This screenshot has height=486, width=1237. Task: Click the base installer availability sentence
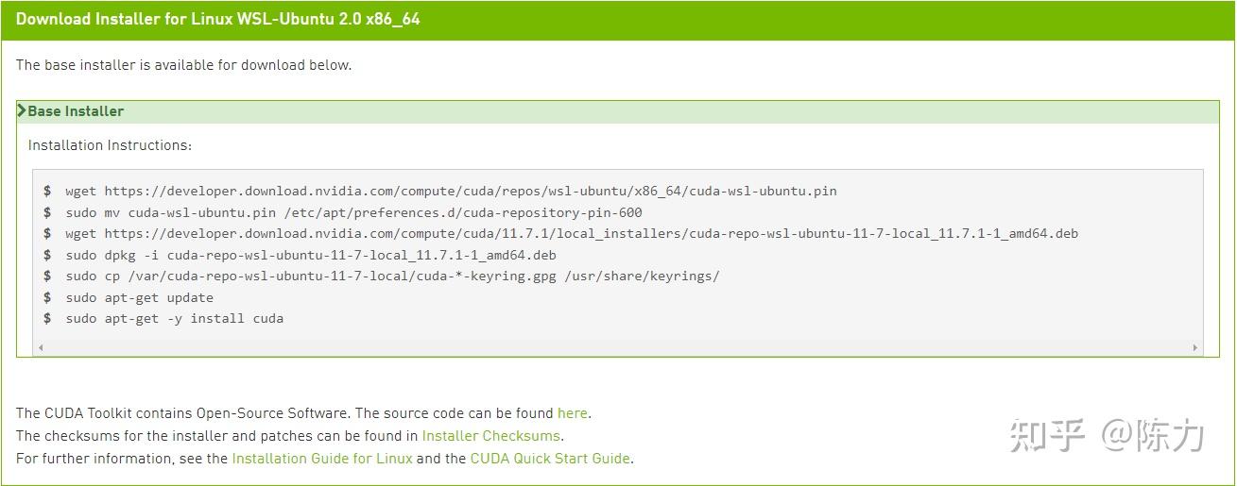pos(183,65)
